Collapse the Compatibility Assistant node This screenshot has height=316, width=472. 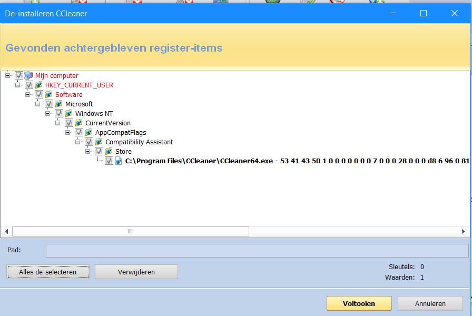pos(77,142)
